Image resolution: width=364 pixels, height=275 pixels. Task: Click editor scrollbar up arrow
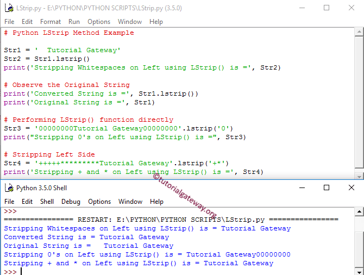coord(359,32)
